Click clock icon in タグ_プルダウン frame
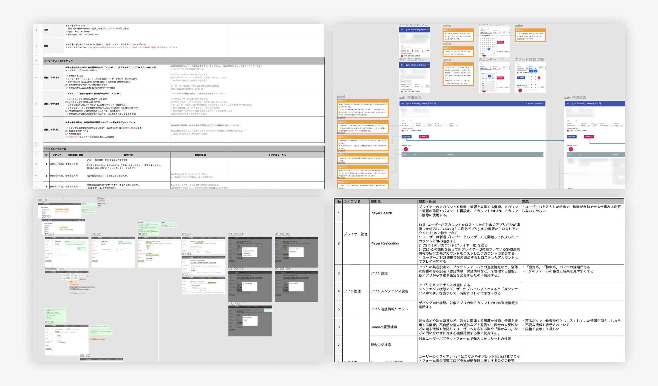 pos(422,86)
